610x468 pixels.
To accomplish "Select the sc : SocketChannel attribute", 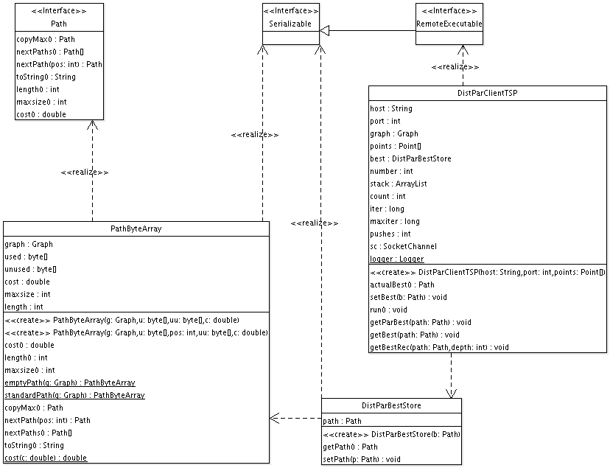I will click(404, 246).
